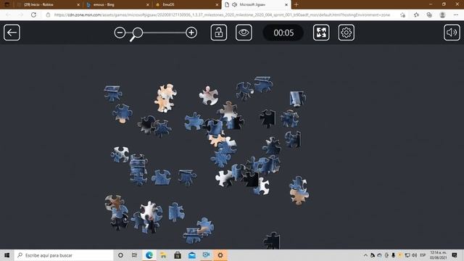Open volume control in system tray

pos(414,255)
